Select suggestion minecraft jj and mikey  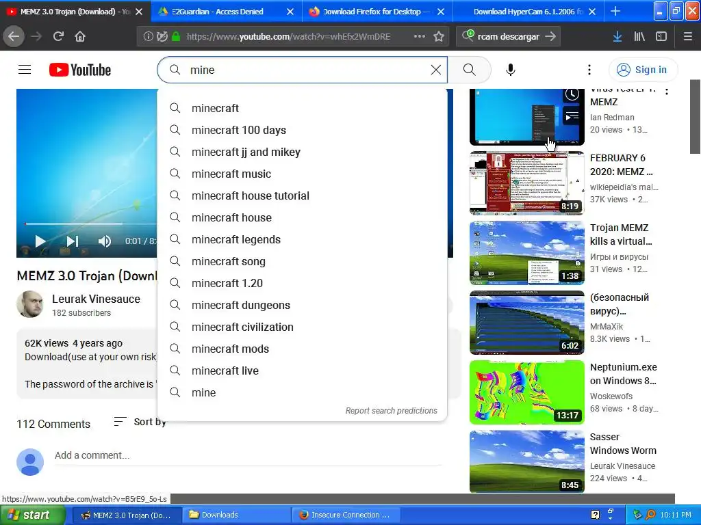(302, 152)
